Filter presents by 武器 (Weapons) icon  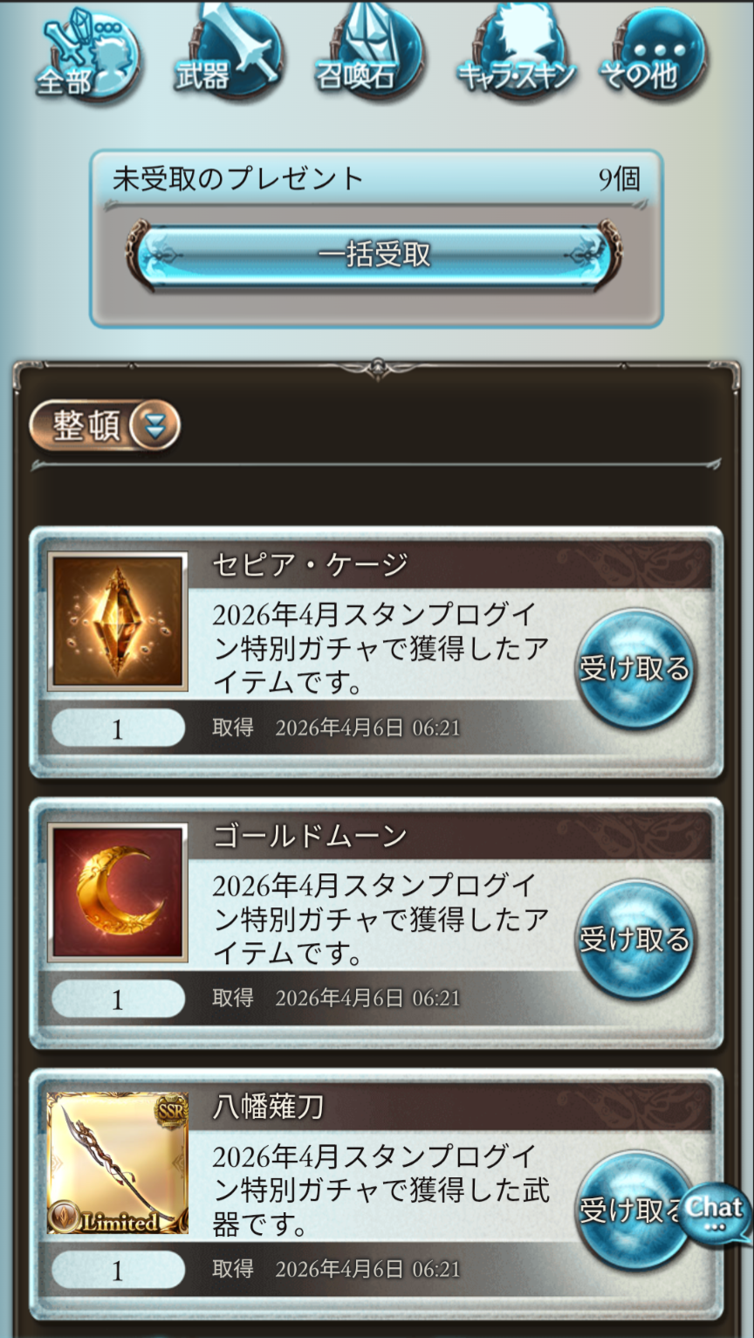pos(230,54)
